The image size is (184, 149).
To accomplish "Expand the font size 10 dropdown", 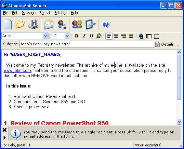I will pyautogui.click(x=67, y=36).
